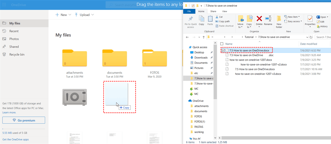Screen dimensions: 331x144
Task: Select working folder under OneDrive tree
Action: coord(199,132)
